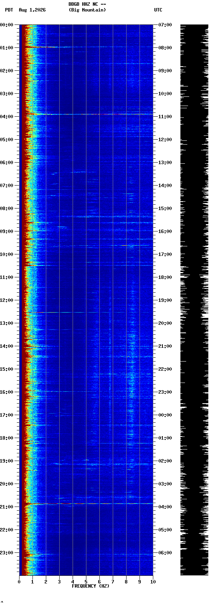Image resolution: width=211 pixels, height=606 pixels.
Task: Click the 04:00 PDT time label
Action: [7, 117]
